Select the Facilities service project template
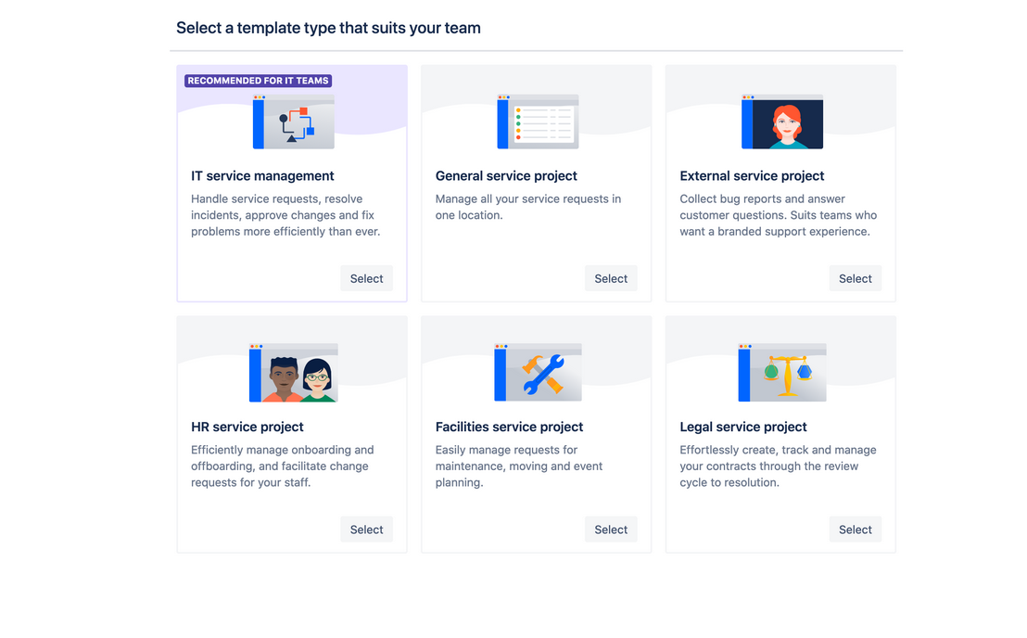1027x638 pixels. pyautogui.click(x=611, y=530)
